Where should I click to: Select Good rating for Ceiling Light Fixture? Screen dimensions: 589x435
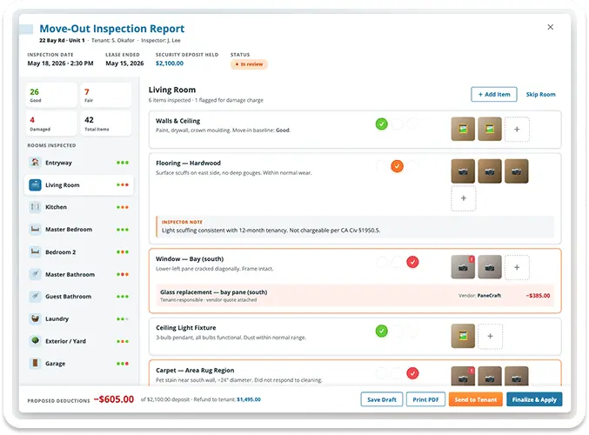tap(382, 331)
